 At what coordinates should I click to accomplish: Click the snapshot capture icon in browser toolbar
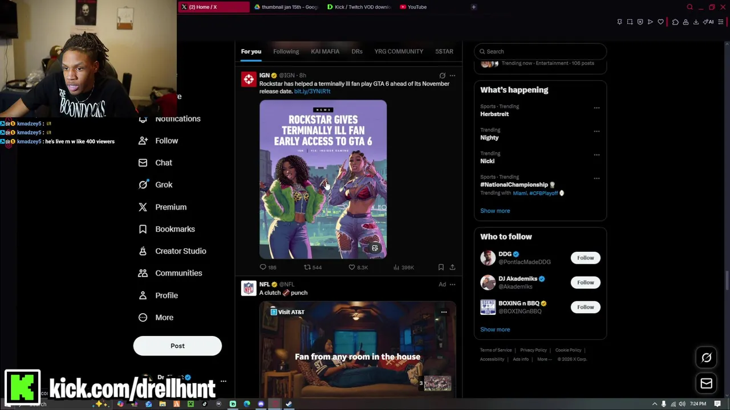[x=630, y=22]
